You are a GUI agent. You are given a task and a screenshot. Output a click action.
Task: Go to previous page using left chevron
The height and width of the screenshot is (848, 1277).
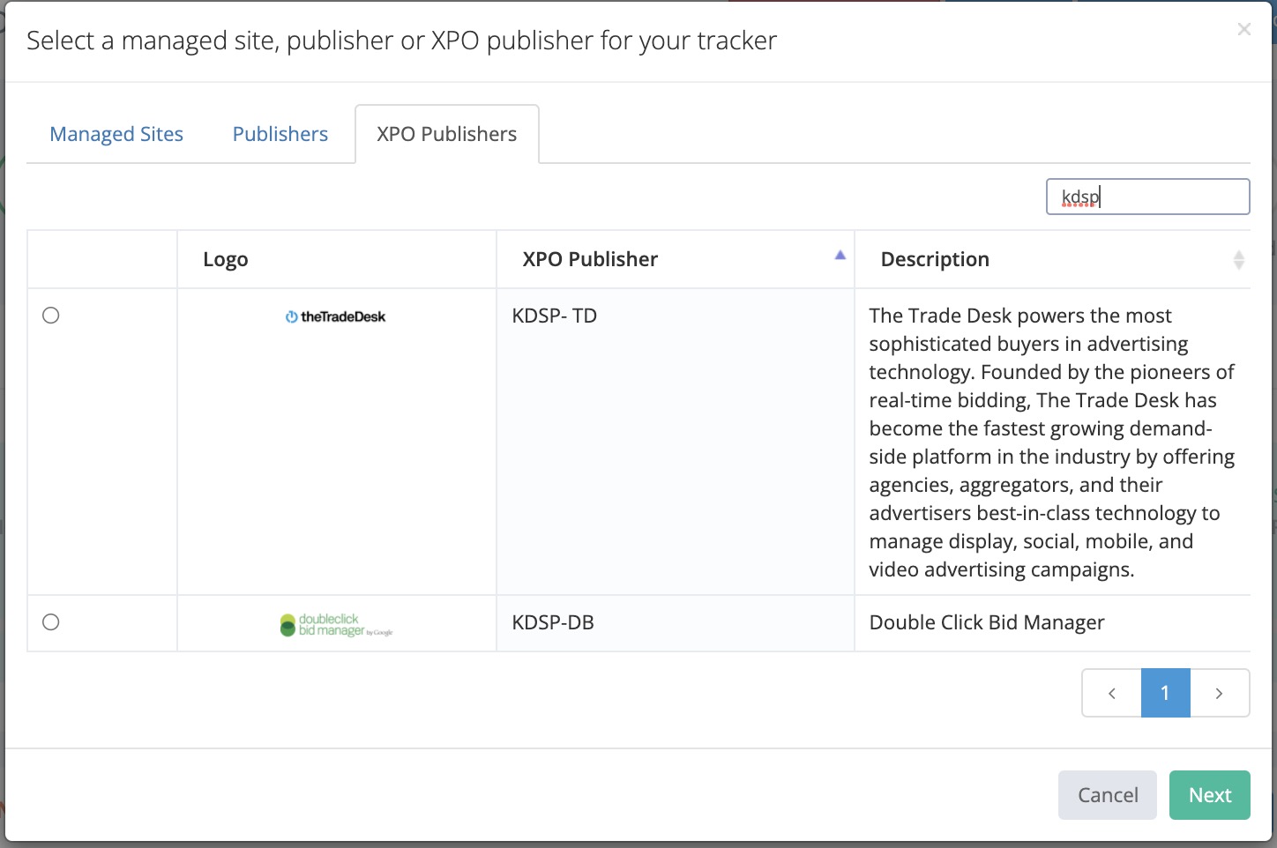click(x=1111, y=693)
